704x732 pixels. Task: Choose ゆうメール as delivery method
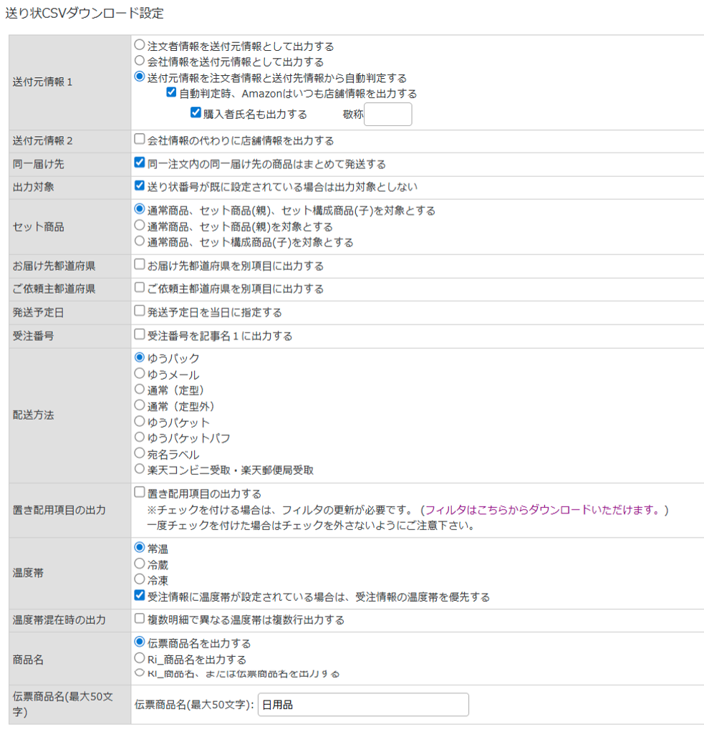pyautogui.click(x=140, y=375)
